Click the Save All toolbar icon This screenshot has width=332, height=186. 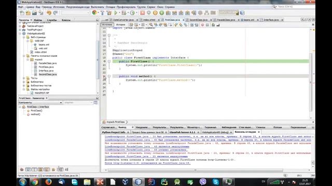[x=41, y=13]
